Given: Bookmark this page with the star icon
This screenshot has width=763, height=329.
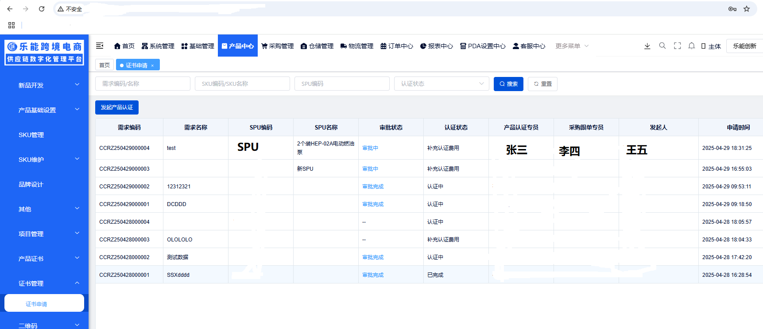Looking at the screenshot, I should pyautogui.click(x=747, y=9).
